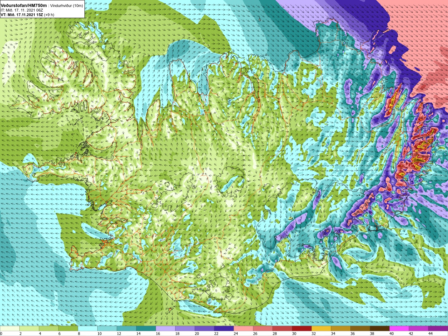Click the orchid 42–44 legend swatch
Screen dimensions: 448x336
coord(419,328)
